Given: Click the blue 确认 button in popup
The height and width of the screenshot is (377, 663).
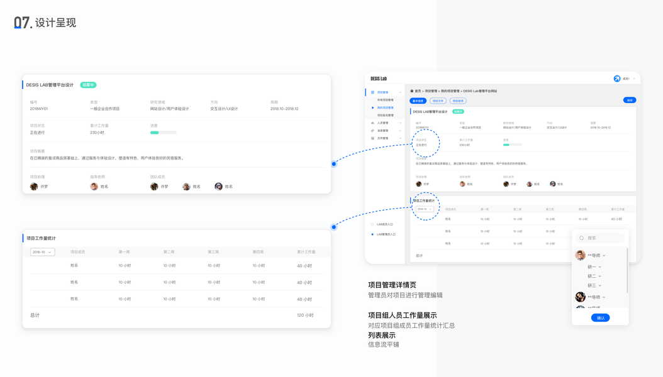Looking at the screenshot, I should tap(601, 318).
